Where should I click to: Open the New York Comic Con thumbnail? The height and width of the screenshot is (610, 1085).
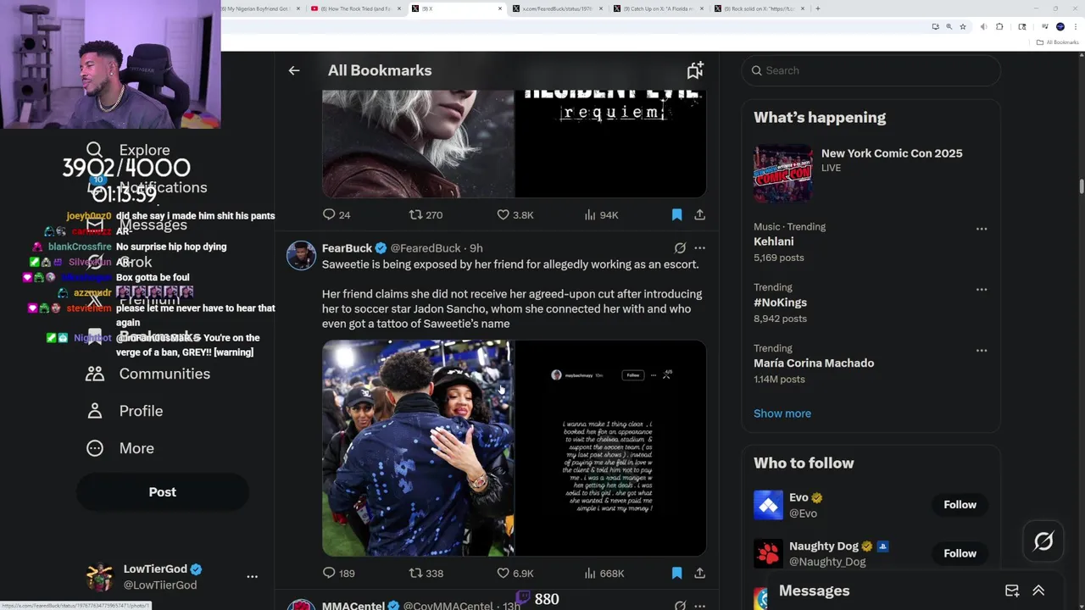(782, 173)
